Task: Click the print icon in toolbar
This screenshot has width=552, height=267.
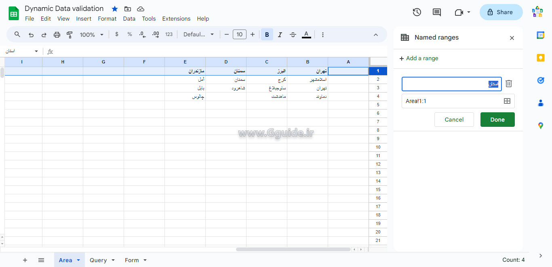Action: [57, 35]
